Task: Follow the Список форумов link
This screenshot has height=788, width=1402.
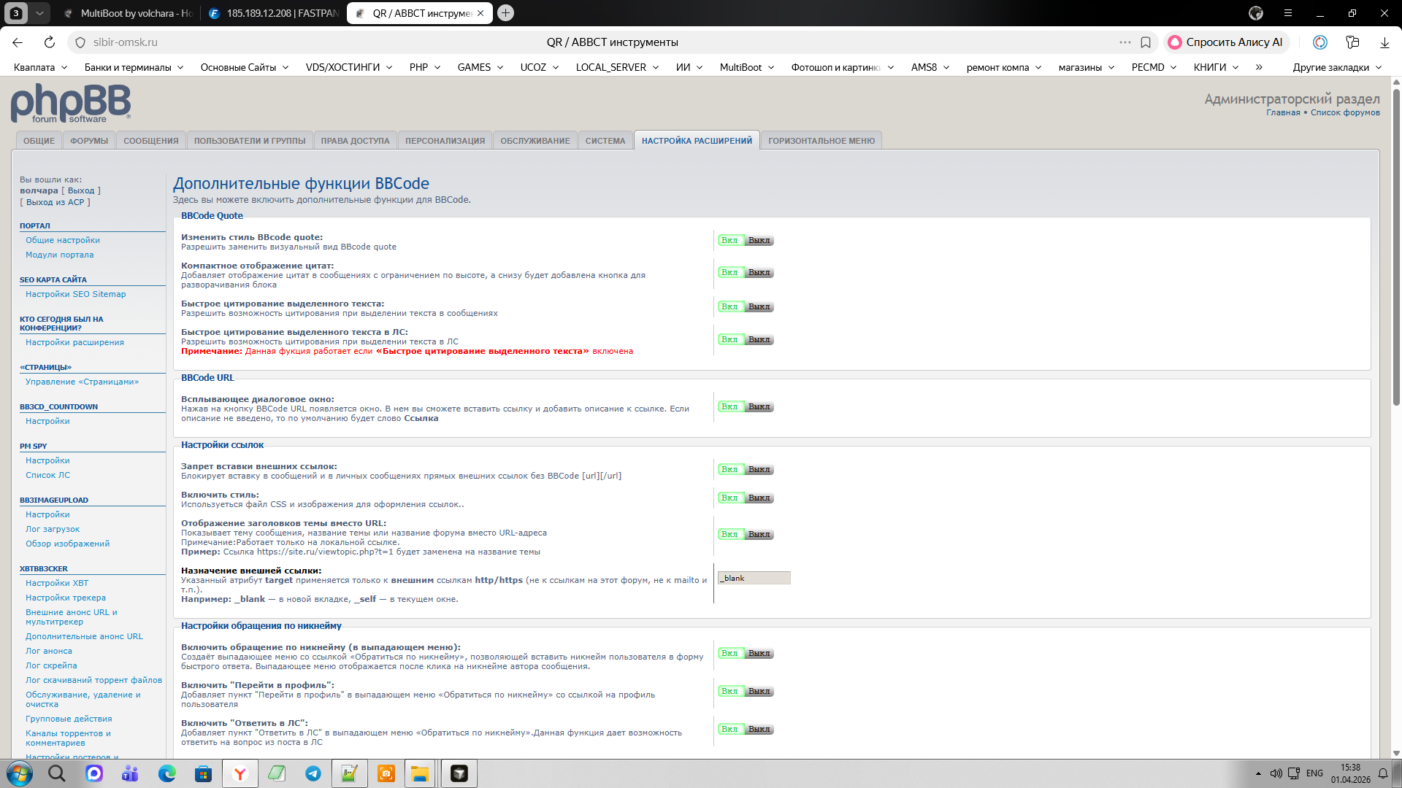Action: (x=1345, y=112)
